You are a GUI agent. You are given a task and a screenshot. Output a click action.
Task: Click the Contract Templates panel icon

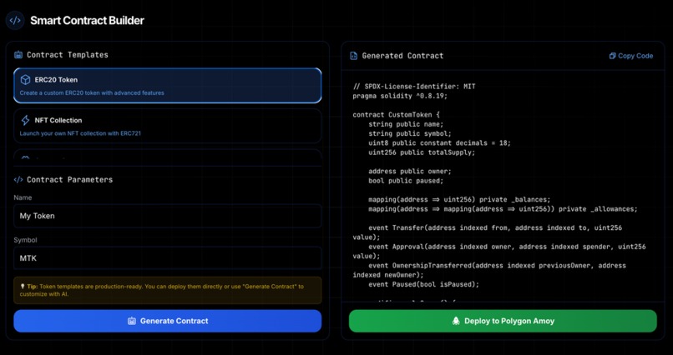click(x=18, y=55)
